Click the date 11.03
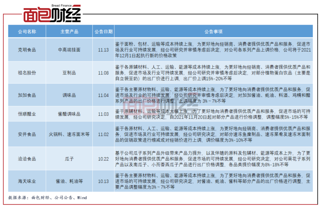Image resolution: width=321 pixels, height=208 pixels. (103, 114)
